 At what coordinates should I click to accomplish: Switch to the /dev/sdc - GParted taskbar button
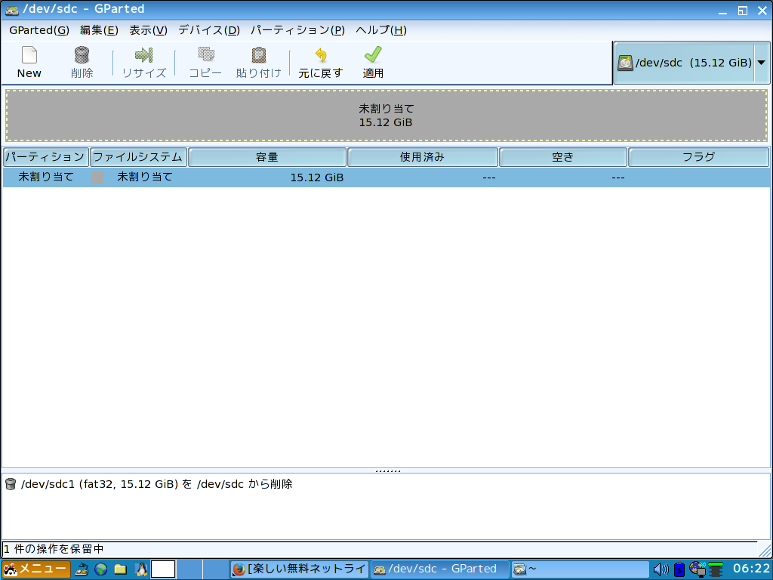point(440,569)
